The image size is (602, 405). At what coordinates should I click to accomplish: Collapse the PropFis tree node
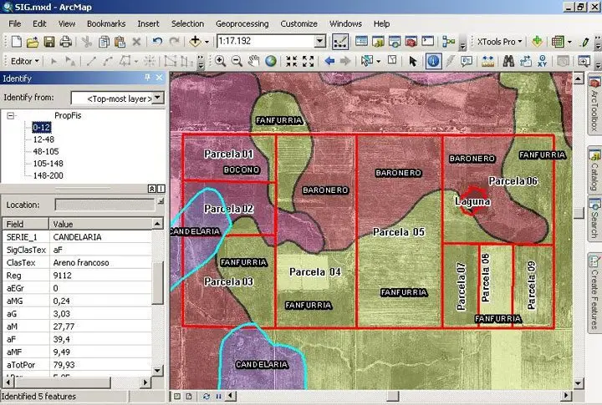tap(12, 116)
